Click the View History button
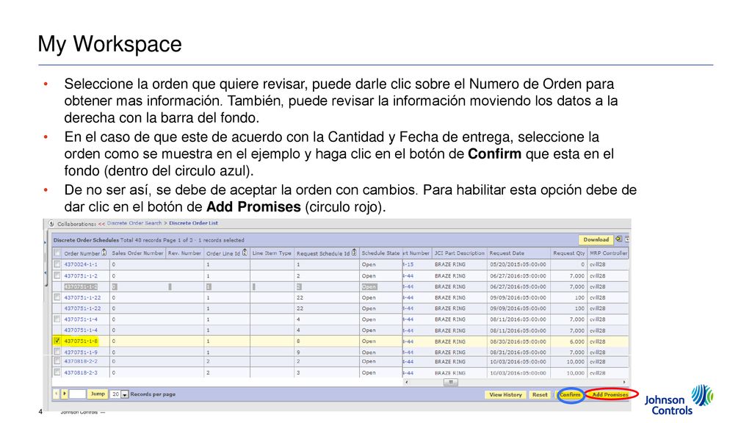This screenshot has height=423, width=752. point(505,394)
